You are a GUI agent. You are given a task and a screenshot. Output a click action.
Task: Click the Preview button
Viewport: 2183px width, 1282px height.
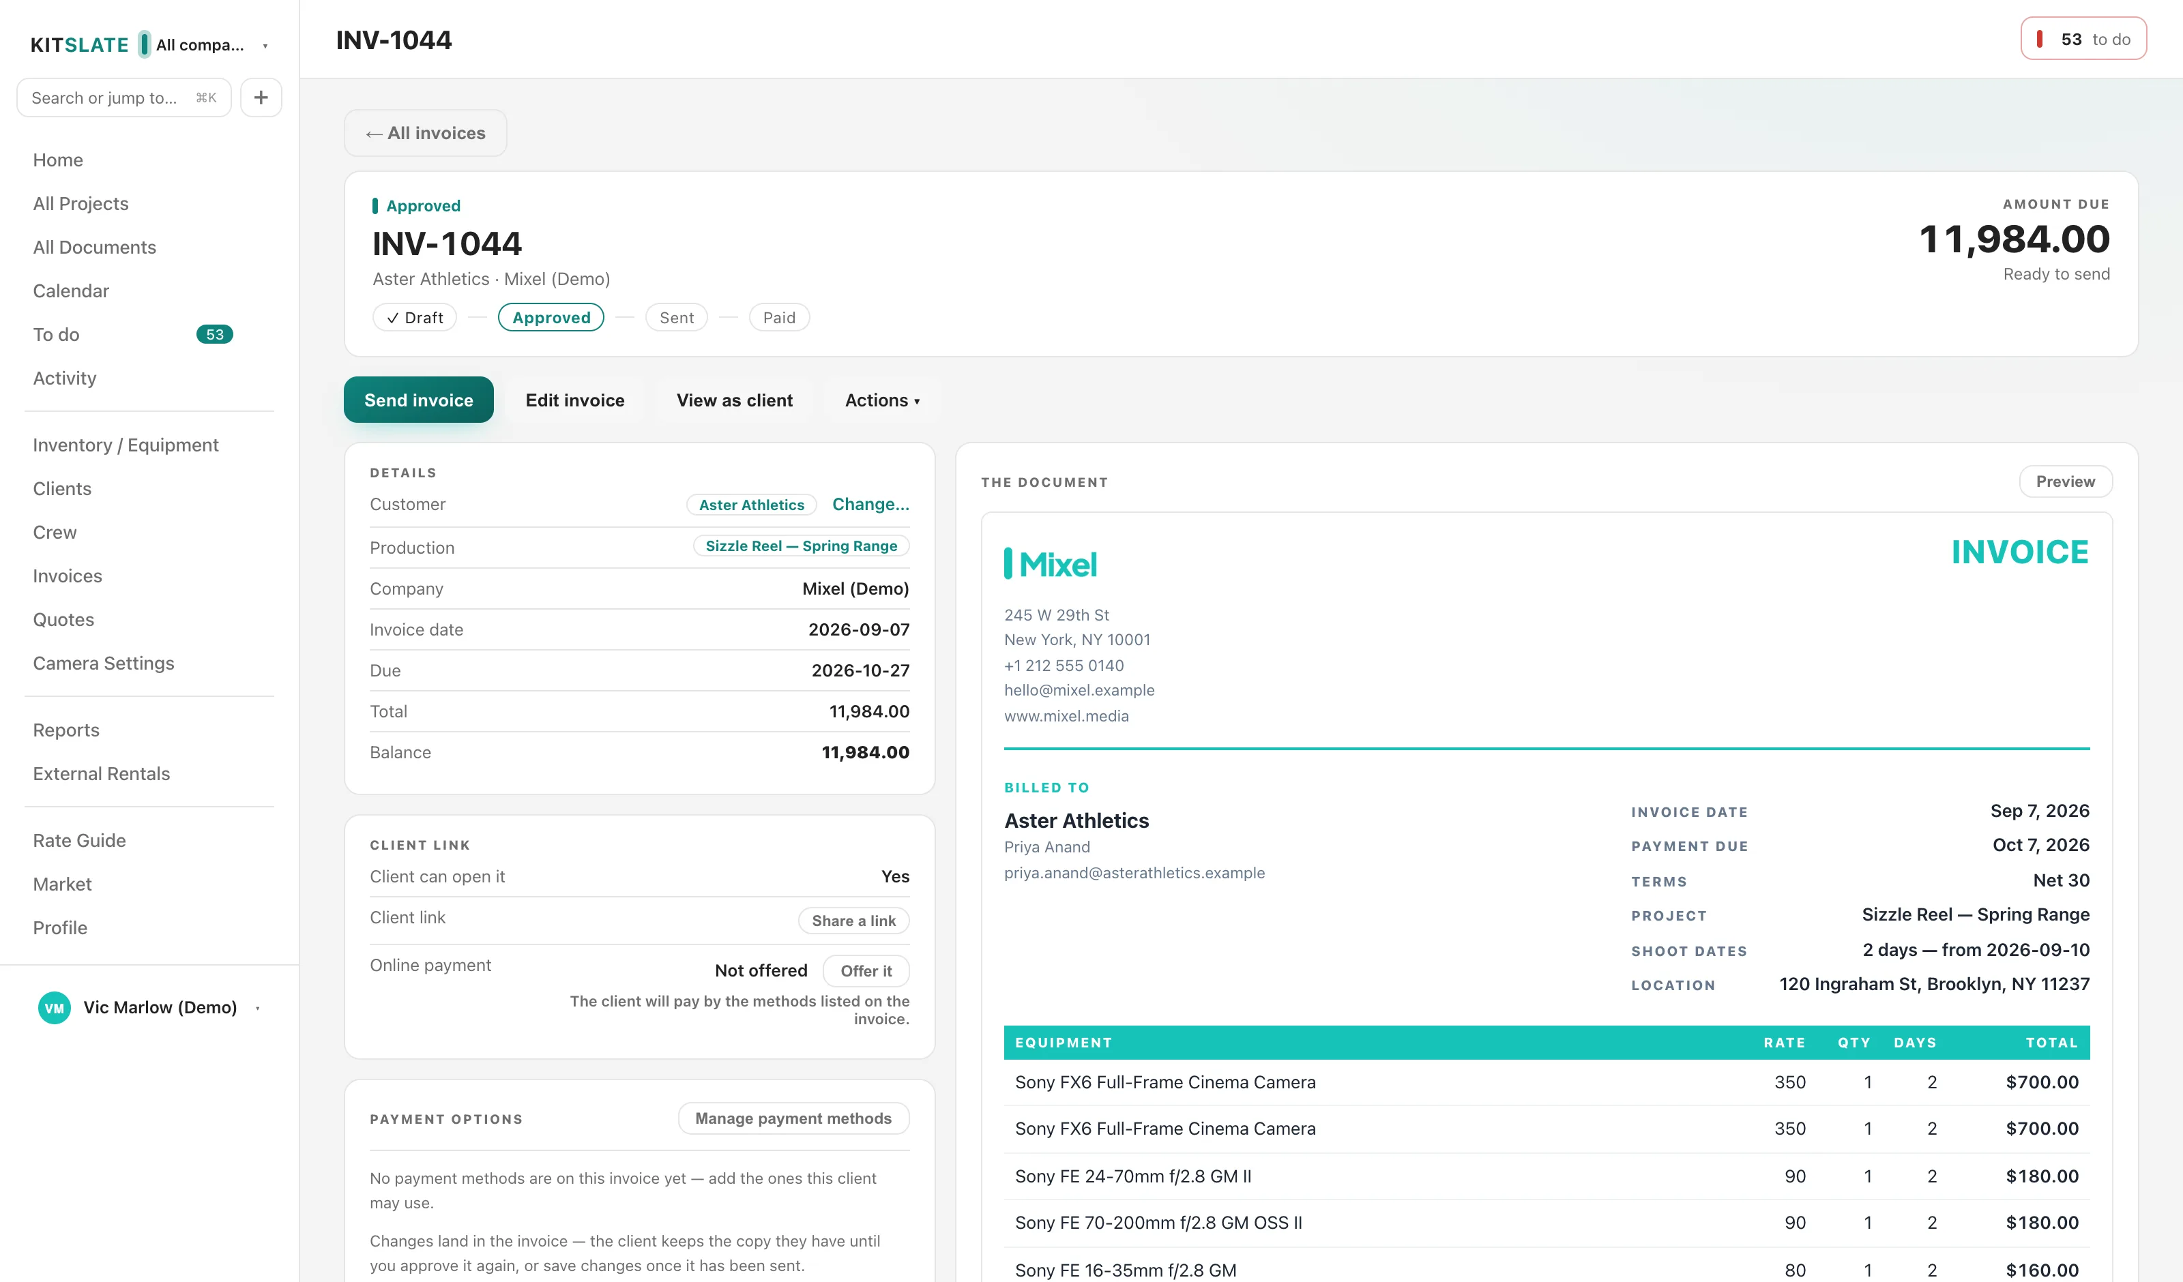[x=2065, y=481]
